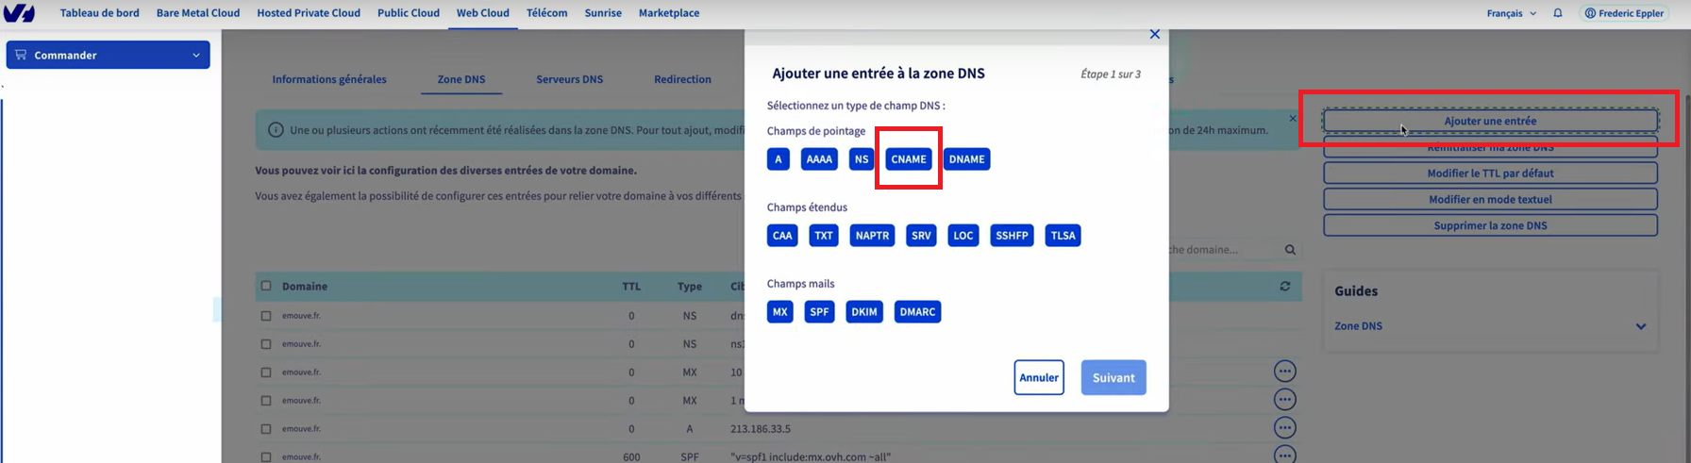
Task: Go to Bare Metal Cloud
Action: (198, 13)
